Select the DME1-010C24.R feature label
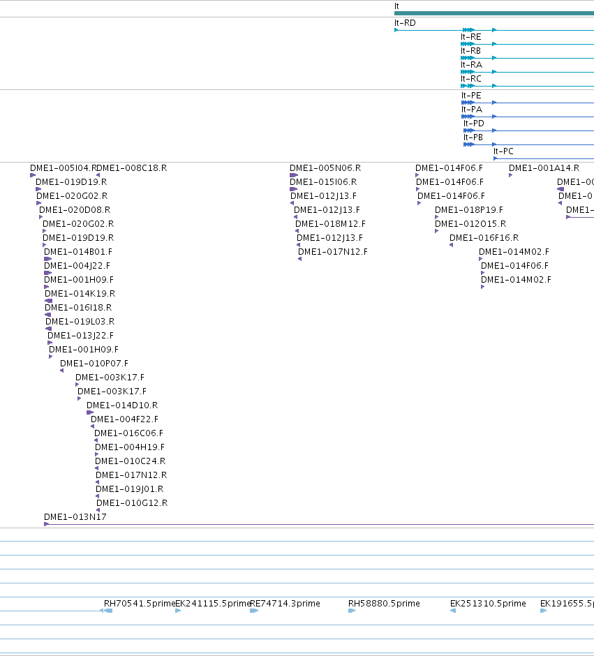594x656 pixels. tap(130, 461)
